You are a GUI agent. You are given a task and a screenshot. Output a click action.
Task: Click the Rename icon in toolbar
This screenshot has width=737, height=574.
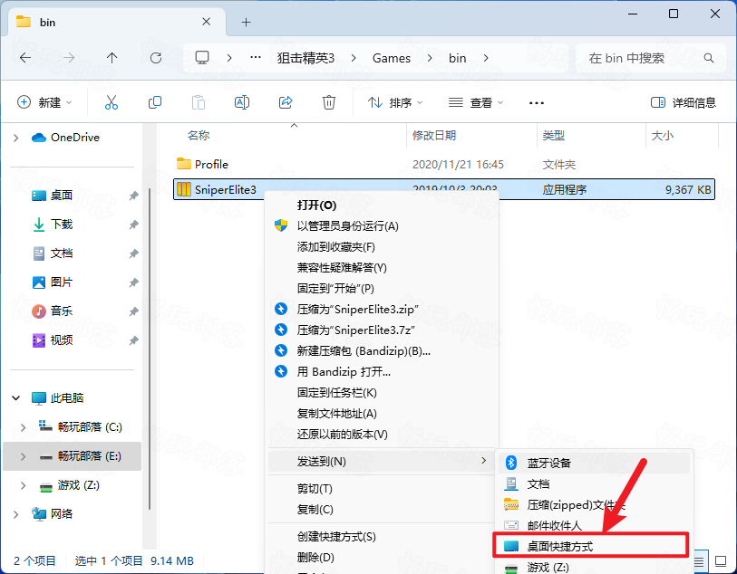[242, 102]
